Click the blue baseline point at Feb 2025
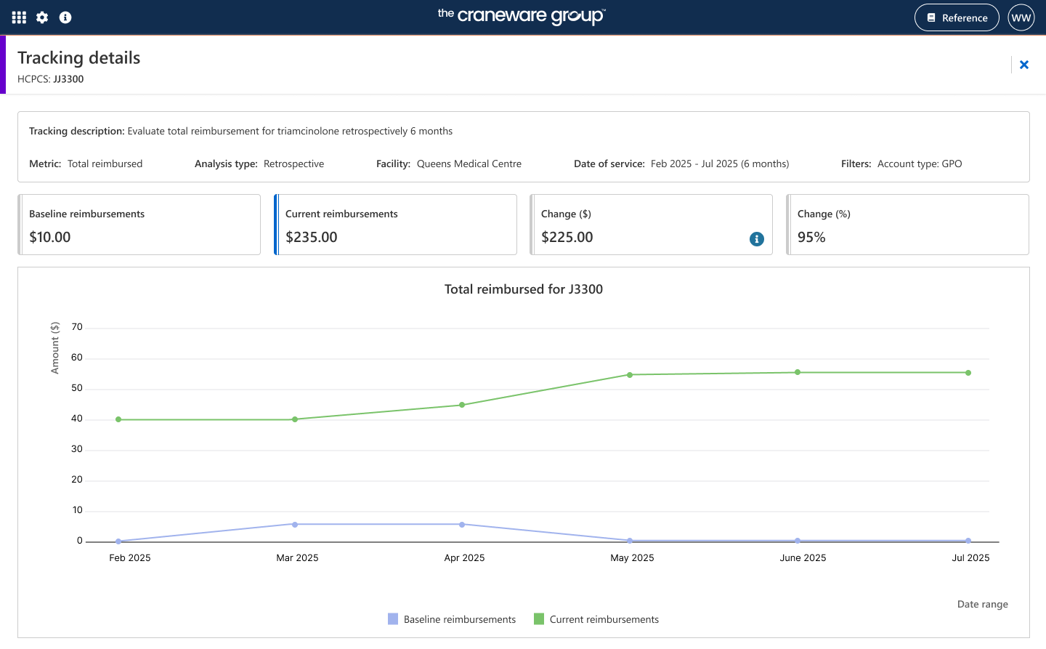 pos(118,541)
